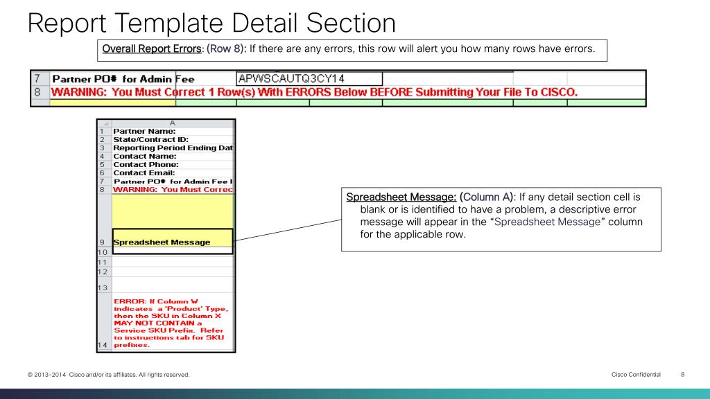Click the '(Column A)' text in callout
The height and width of the screenshot is (399, 710).
(486, 197)
